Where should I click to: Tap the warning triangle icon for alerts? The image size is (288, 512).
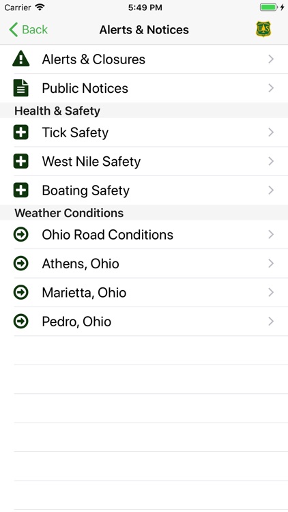tap(21, 59)
